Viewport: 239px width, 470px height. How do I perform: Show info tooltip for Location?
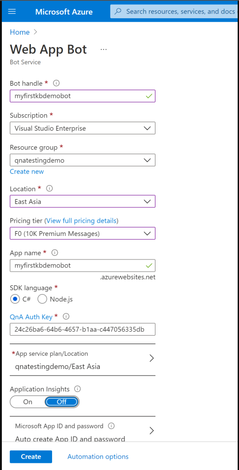pos(49,188)
